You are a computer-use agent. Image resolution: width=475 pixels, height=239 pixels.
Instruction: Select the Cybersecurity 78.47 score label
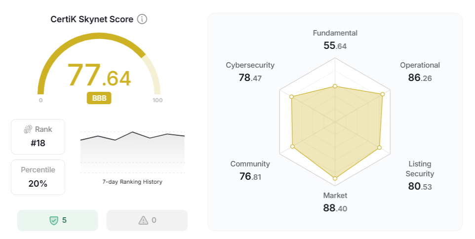coord(250,72)
